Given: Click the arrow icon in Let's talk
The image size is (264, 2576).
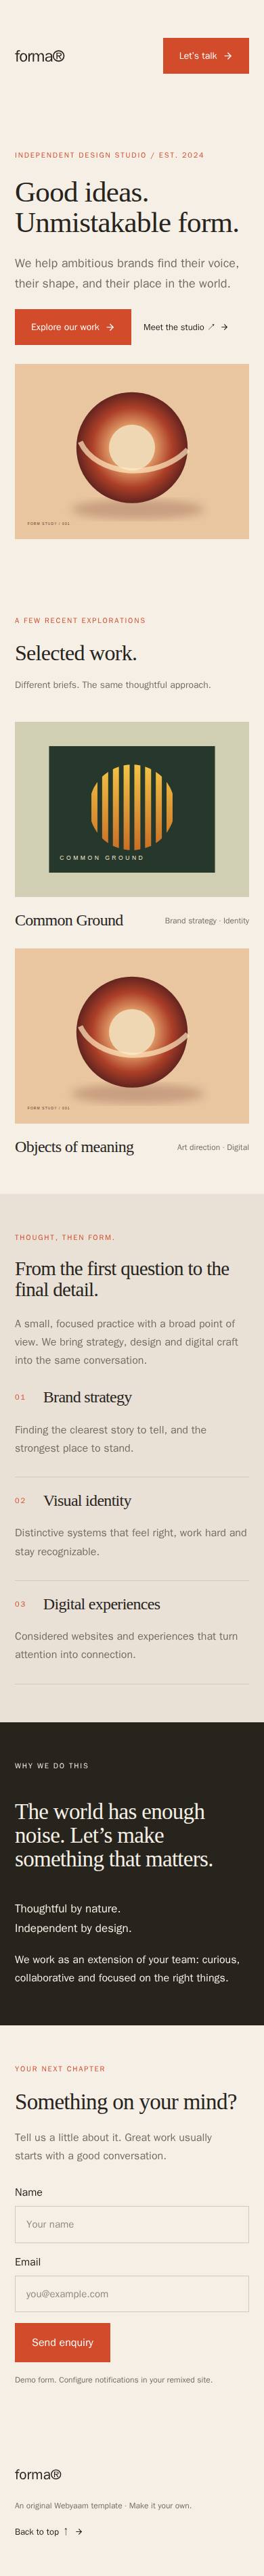Looking at the screenshot, I should tap(228, 56).
